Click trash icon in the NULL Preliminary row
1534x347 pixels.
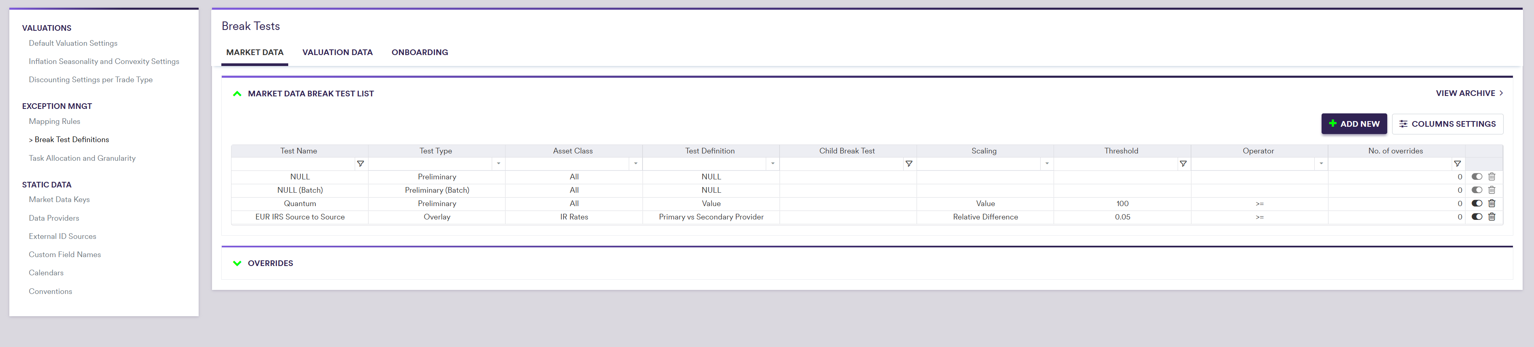point(1491,177)
